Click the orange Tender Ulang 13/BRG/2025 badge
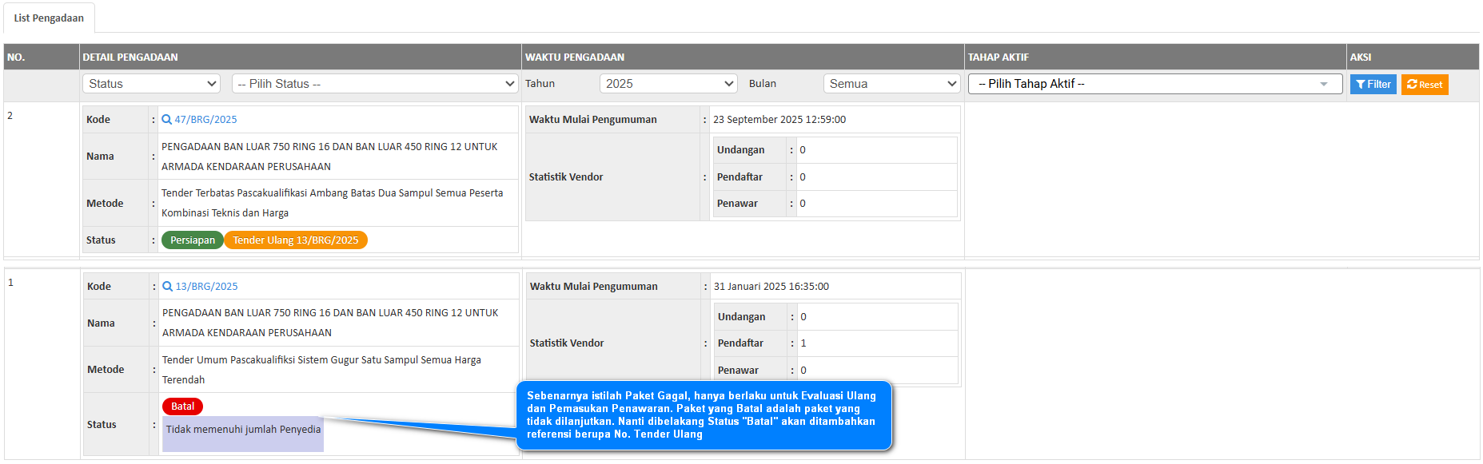This screenshot has width=1483, height=464. (296, 240)
